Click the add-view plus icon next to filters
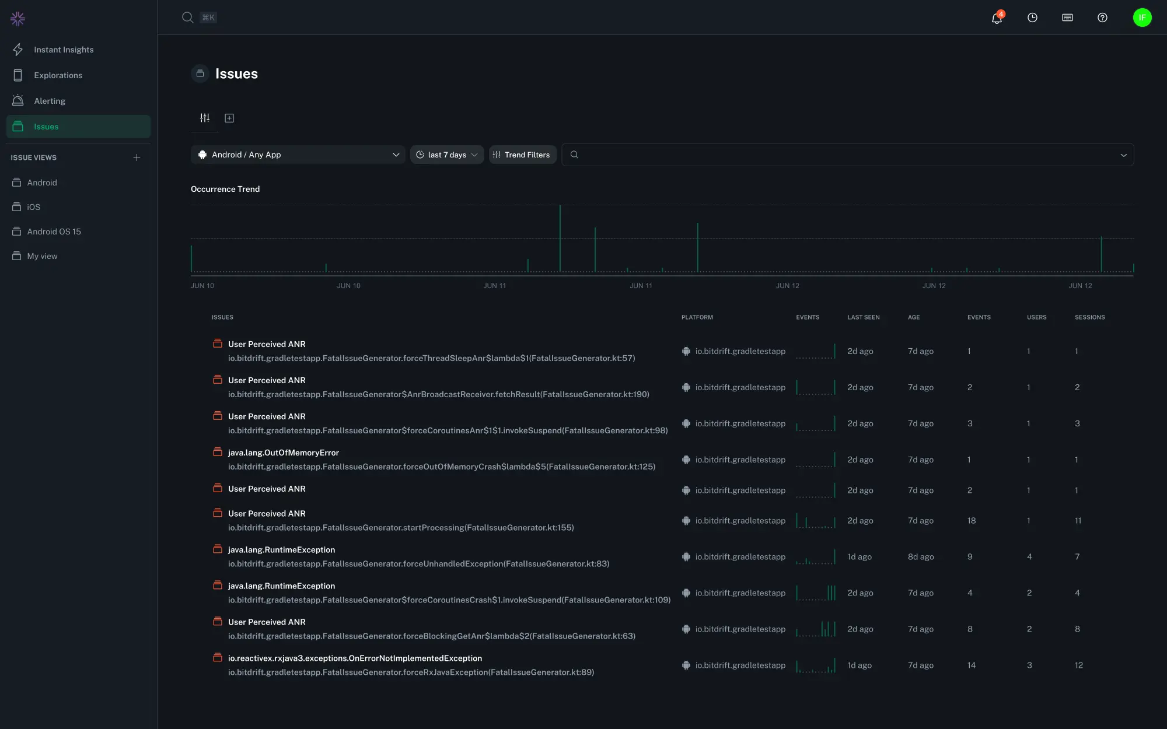The width and height of the screenshot is (1167, 729). (x=229, y=118)
